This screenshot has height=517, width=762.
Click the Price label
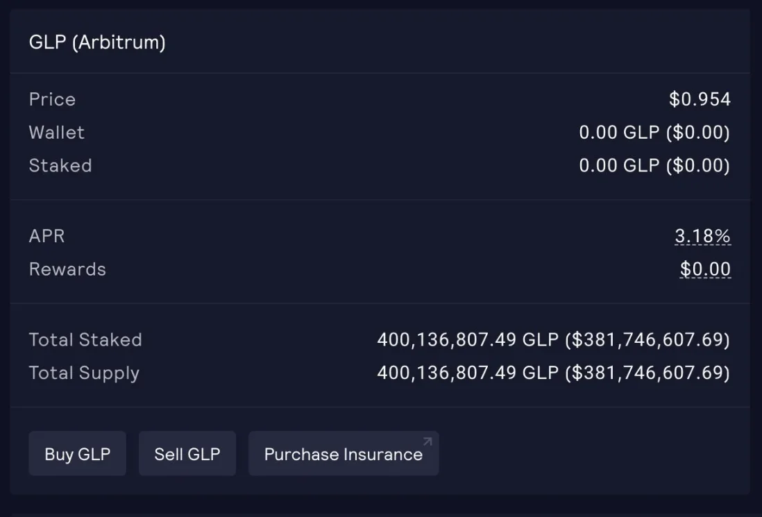pos(52,99)
